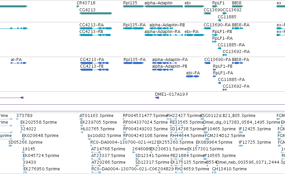
Task: Click the CG13692-PA label
Action: [236, 86]
